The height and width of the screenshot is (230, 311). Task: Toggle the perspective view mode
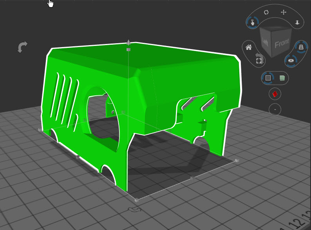301,47
